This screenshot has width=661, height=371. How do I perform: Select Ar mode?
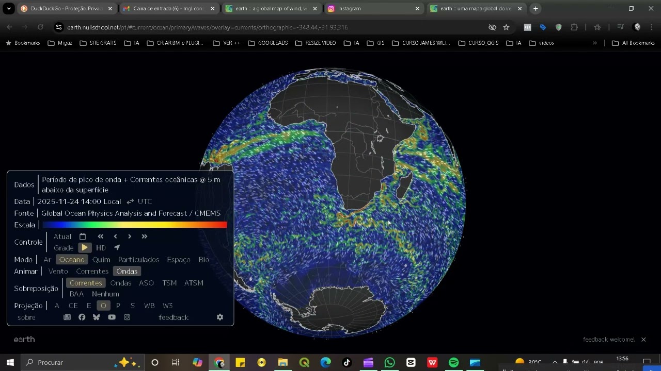(x=48, y=260)
